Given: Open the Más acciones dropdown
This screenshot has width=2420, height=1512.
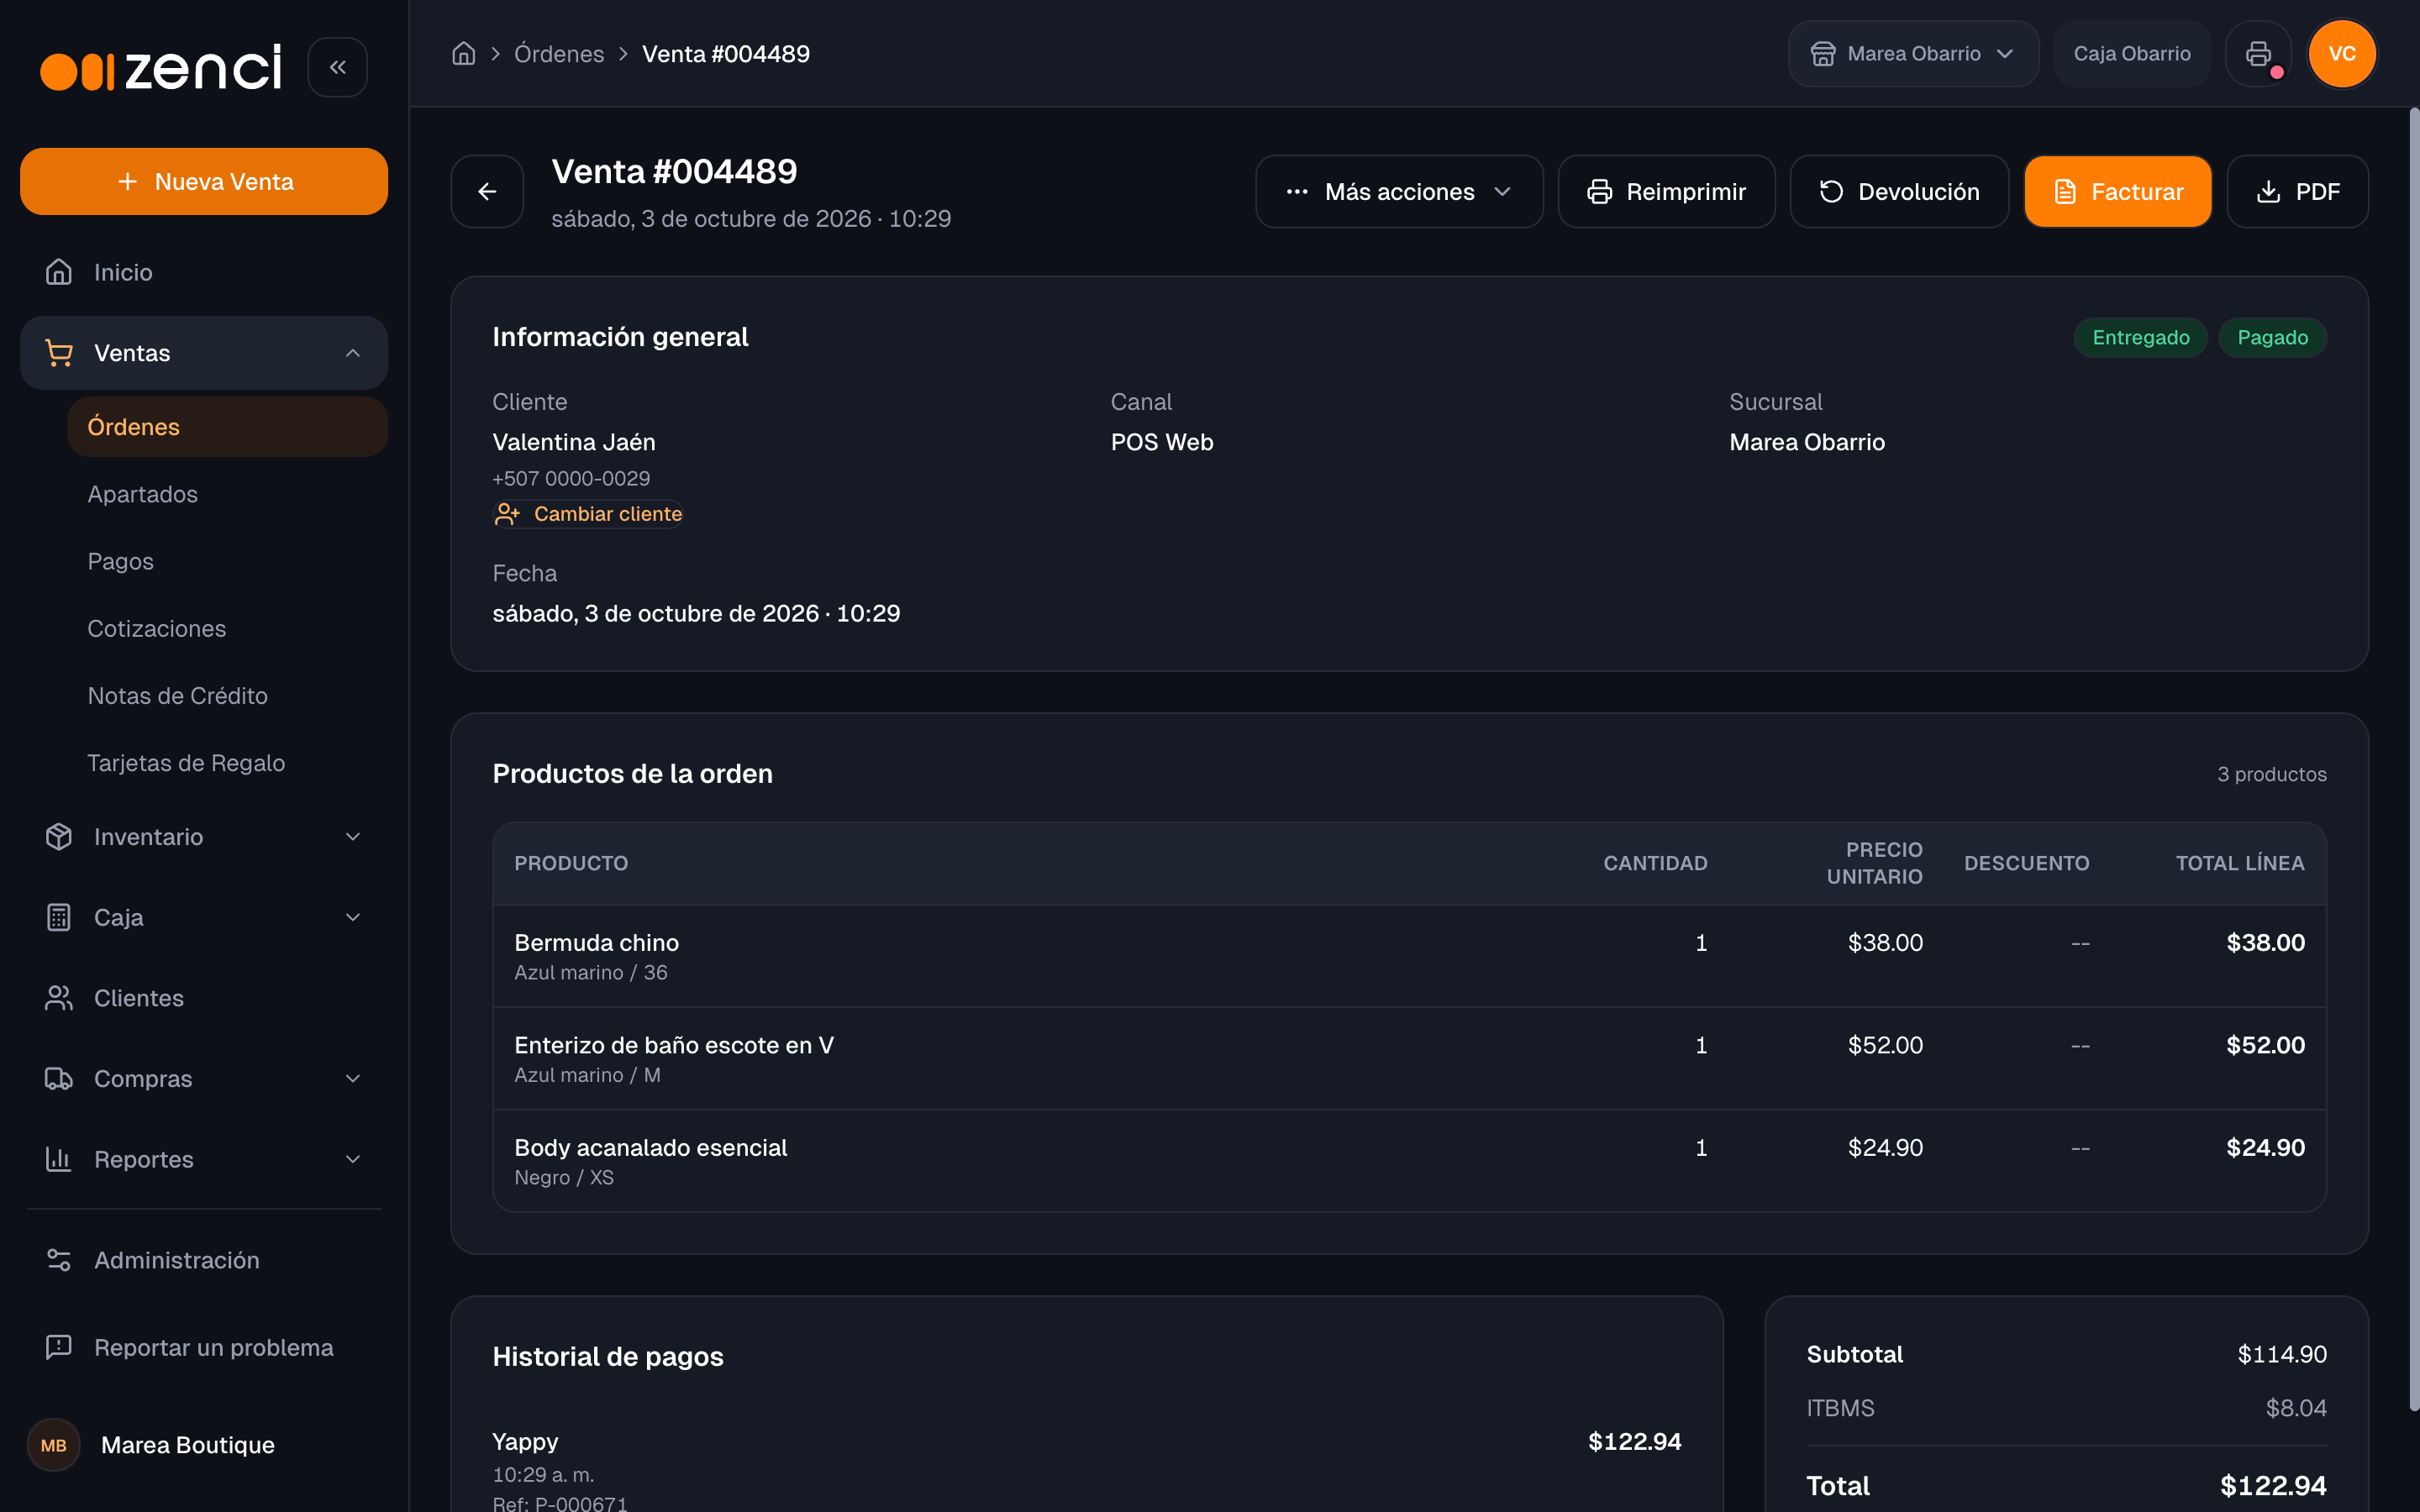Looking at the screenshot, I should pyautogui.click(x=1399, y=191).
